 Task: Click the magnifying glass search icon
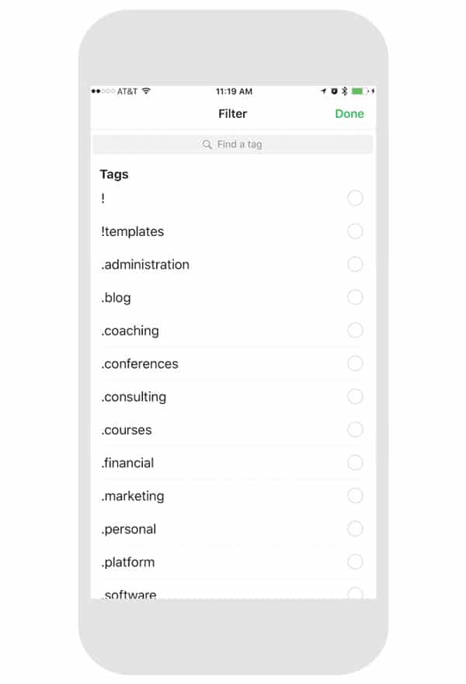point(207,144)
